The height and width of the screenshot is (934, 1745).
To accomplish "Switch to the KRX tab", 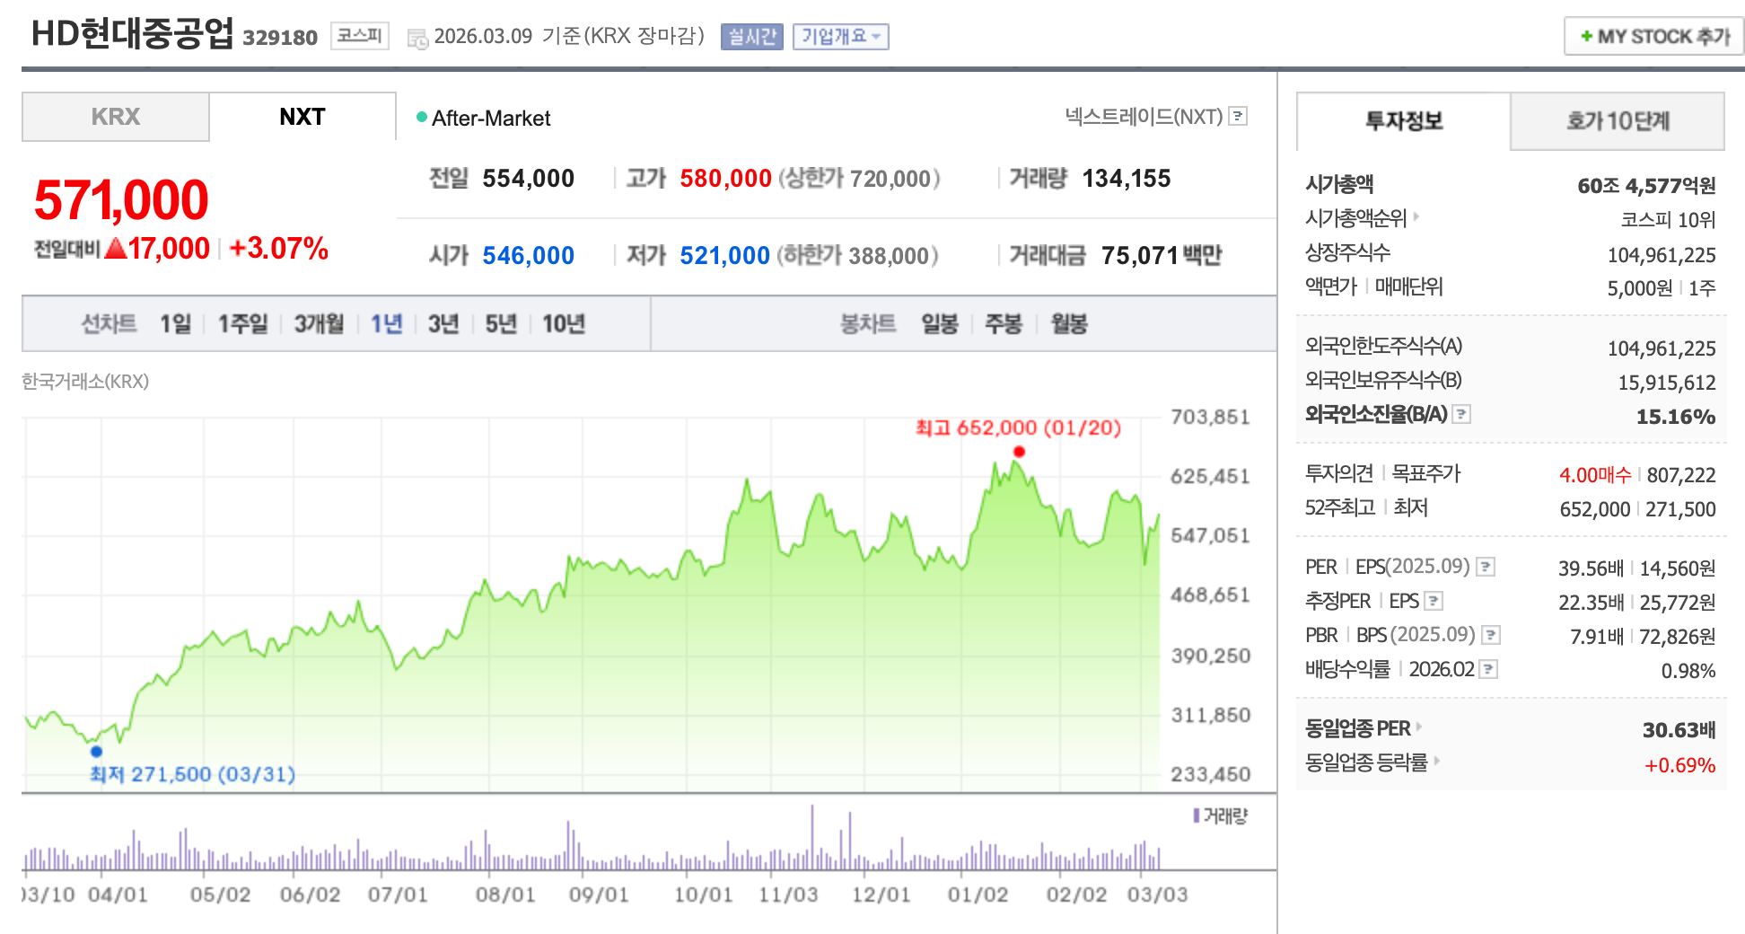I will (116, 117).
